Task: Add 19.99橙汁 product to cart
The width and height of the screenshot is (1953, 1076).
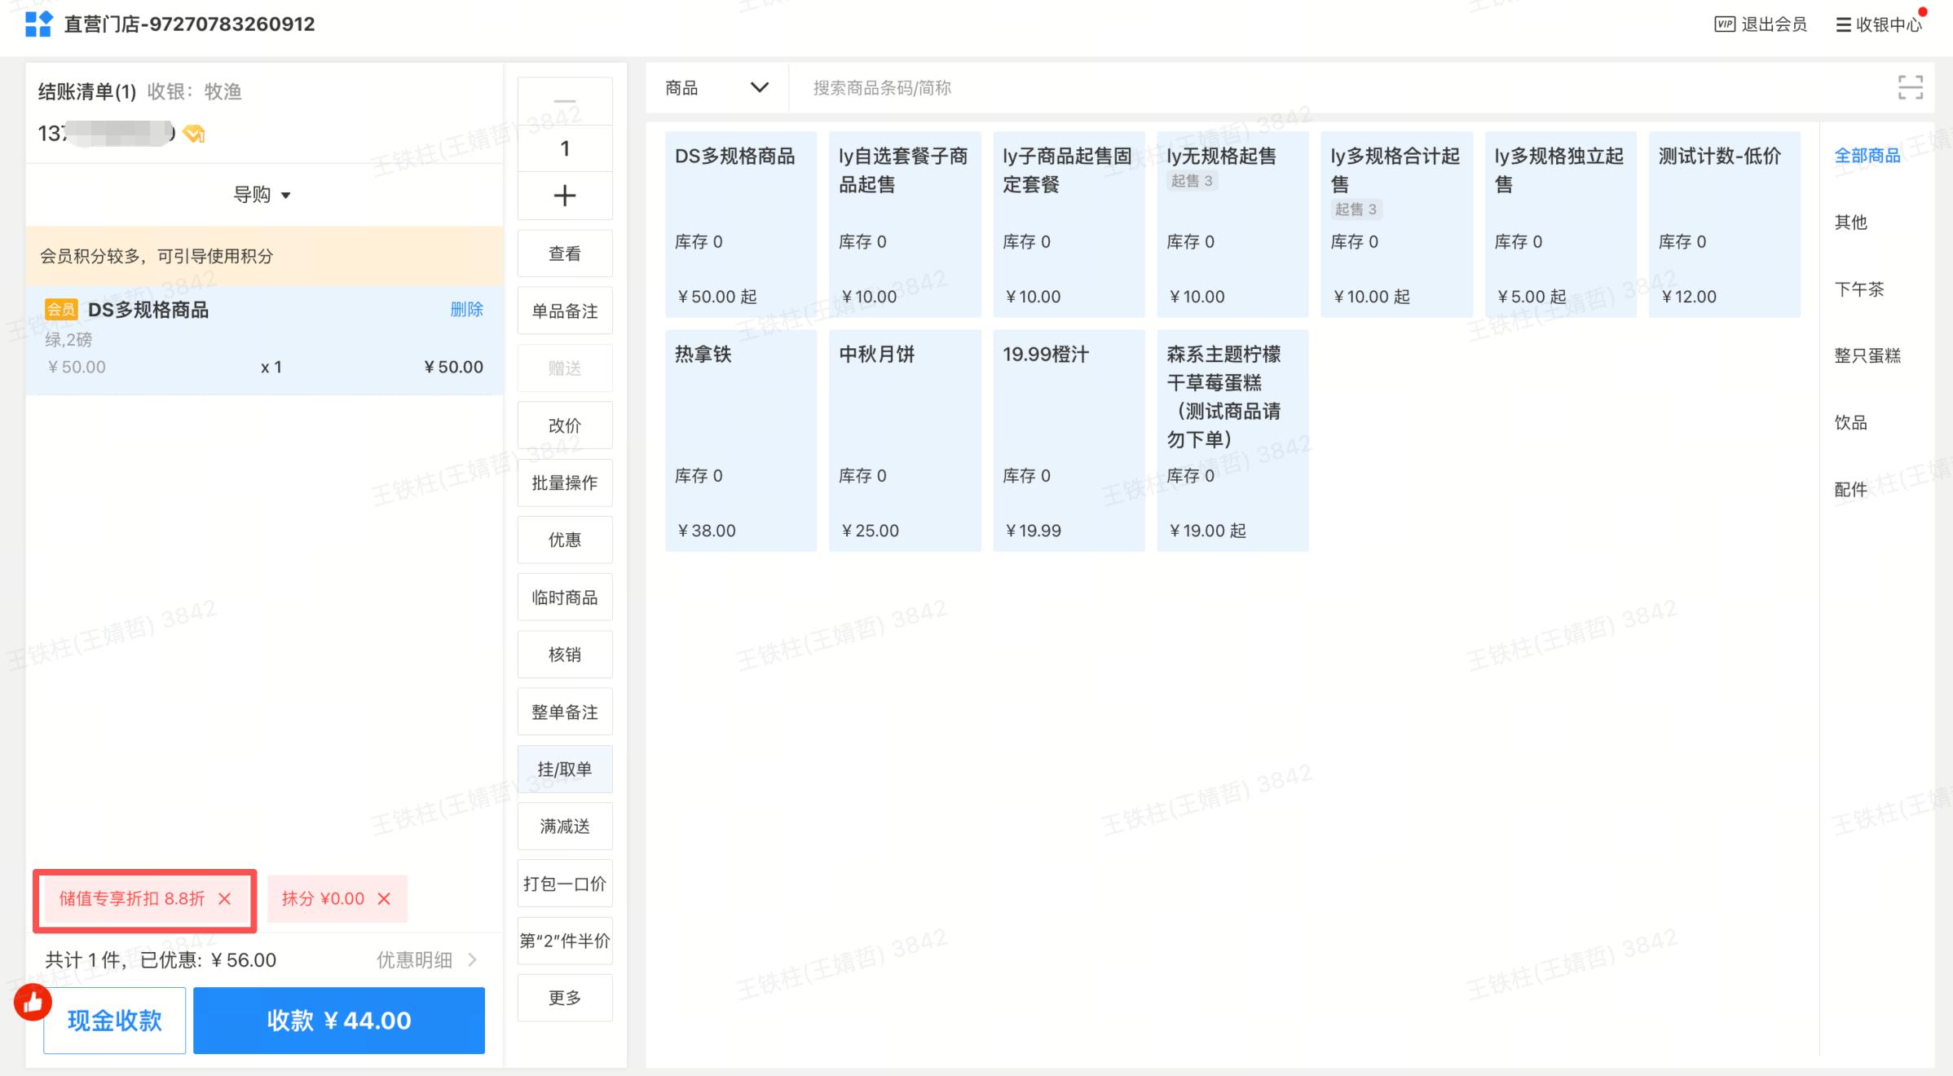Action: [1069, 440]
